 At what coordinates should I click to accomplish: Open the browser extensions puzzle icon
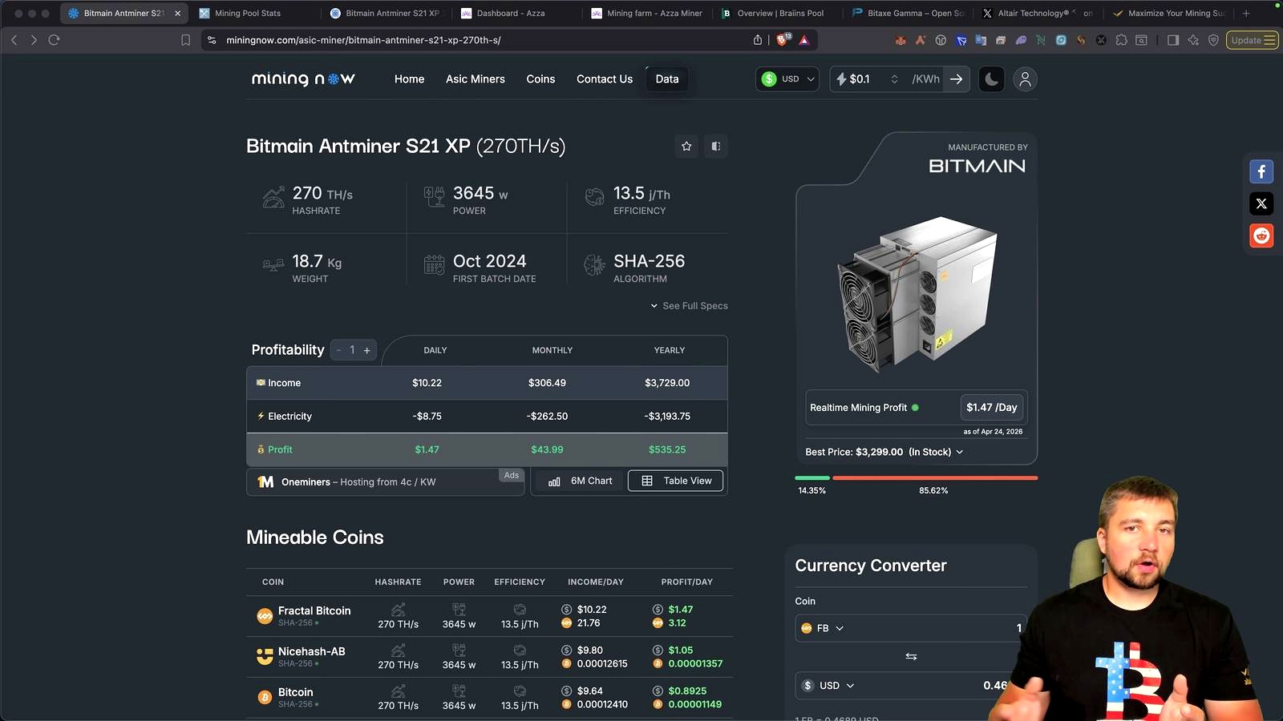tap(1121, 40)
